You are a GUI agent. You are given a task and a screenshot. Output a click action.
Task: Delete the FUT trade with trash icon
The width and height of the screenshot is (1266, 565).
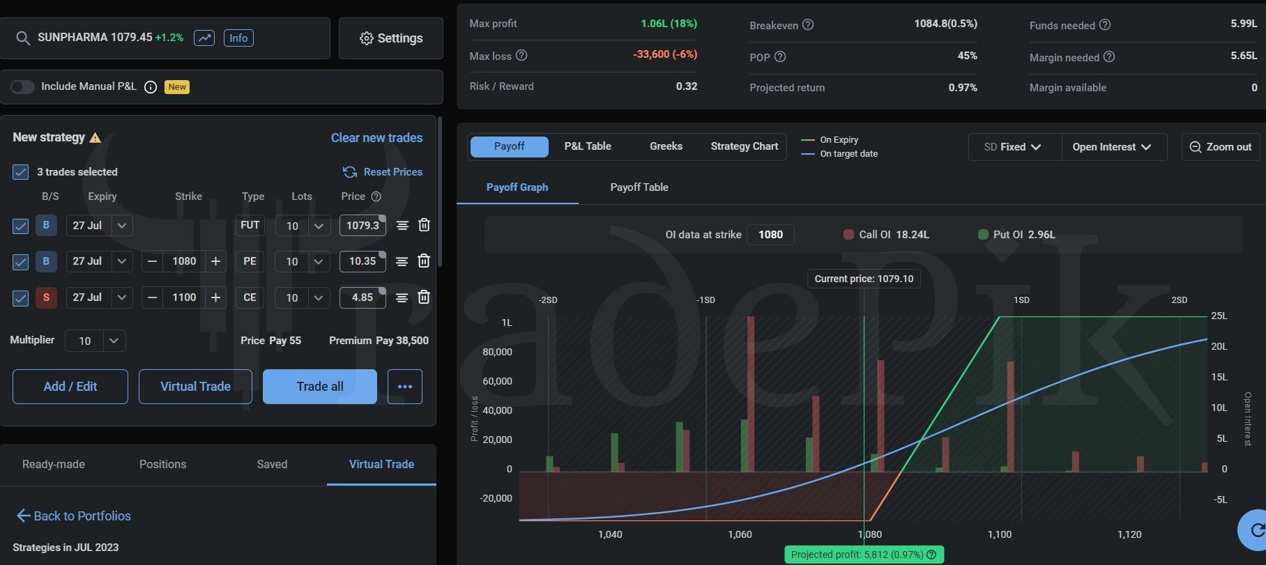coord(424,225)
